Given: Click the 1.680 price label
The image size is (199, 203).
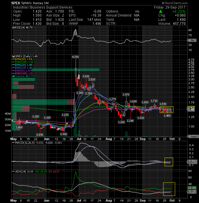Looking at the screenshot, I should click(x=133, y=101).
